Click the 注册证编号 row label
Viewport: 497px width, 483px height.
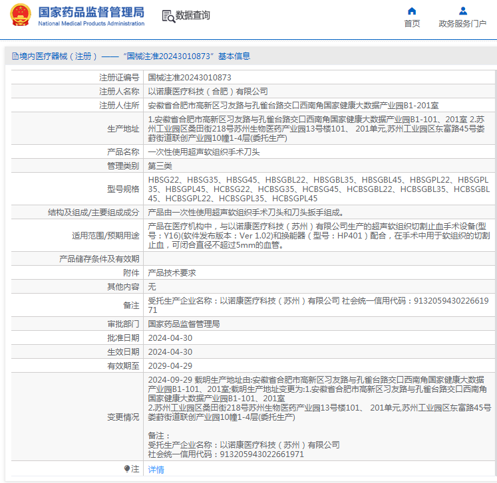pyautogui.click(x=119, y=78)
